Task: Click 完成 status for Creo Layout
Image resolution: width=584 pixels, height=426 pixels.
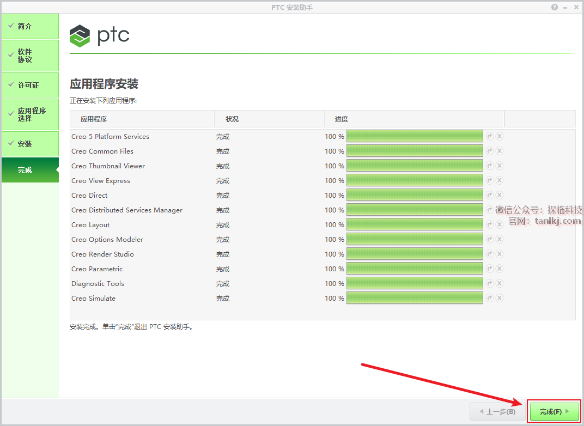Action: coord(223,225)
